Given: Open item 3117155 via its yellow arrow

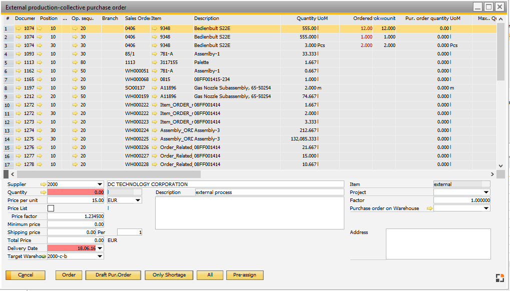Looking at the screenshot, I should coord(155,62).
